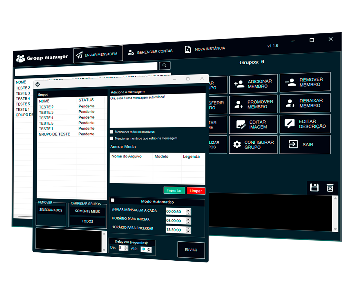Click Pendente status of TESTE 2
The width and height of the screenshot is (353, 295).
pos(87,106)
